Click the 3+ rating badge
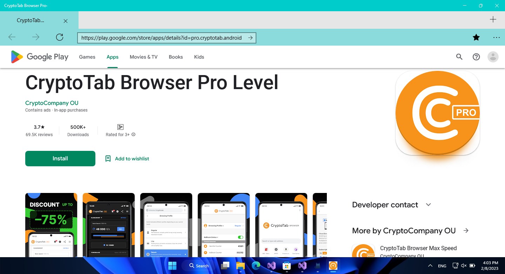Viewport: 505px width, 274px height. [120, 127]
